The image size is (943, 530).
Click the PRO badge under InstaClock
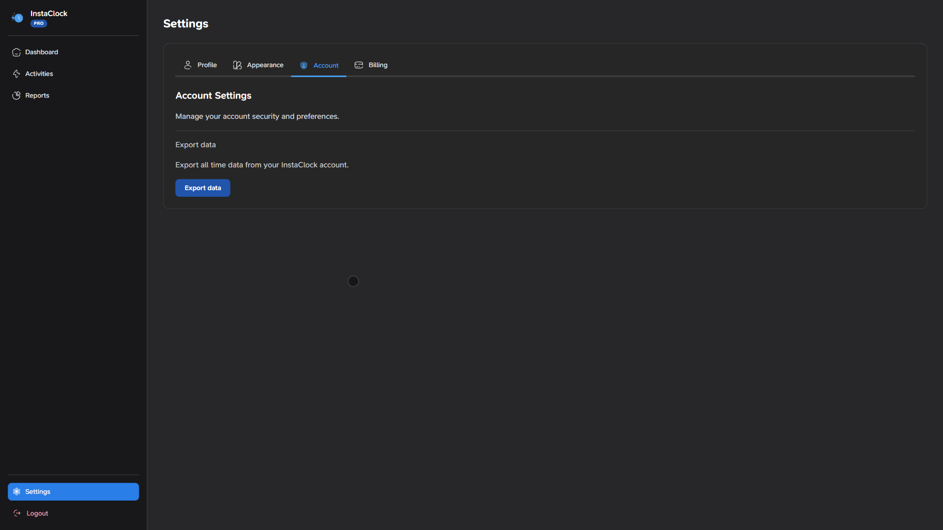coord(38,23)
